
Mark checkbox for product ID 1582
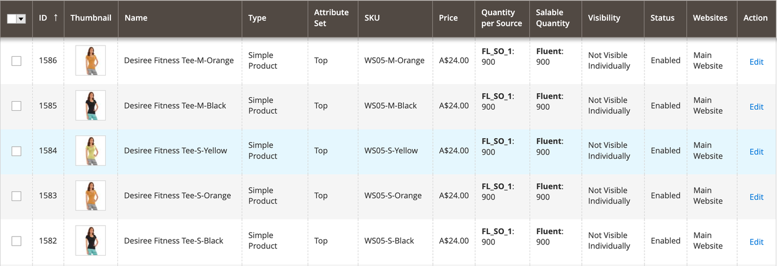pos(16,241)
